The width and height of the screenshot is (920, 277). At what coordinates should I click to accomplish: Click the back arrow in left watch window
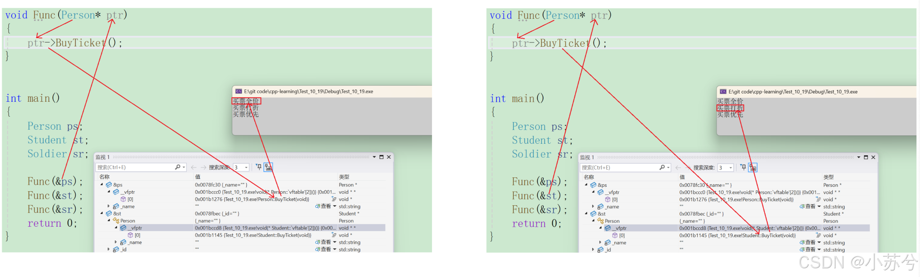[194, 167]
